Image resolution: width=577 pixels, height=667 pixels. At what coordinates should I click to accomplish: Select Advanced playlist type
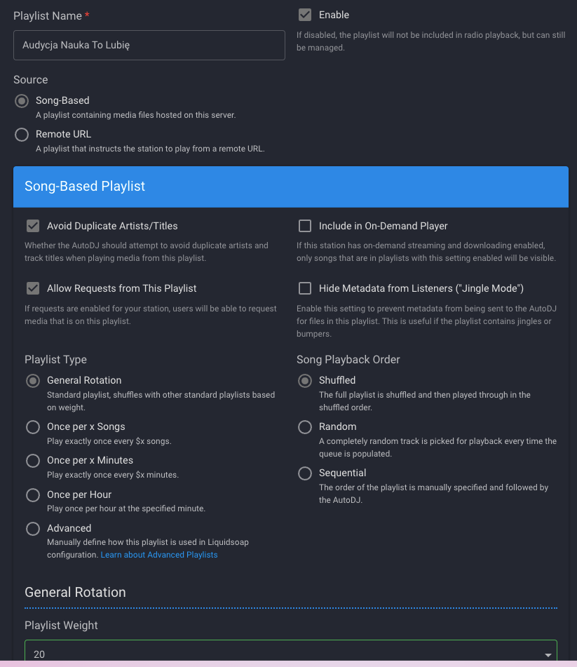point(33,529)
